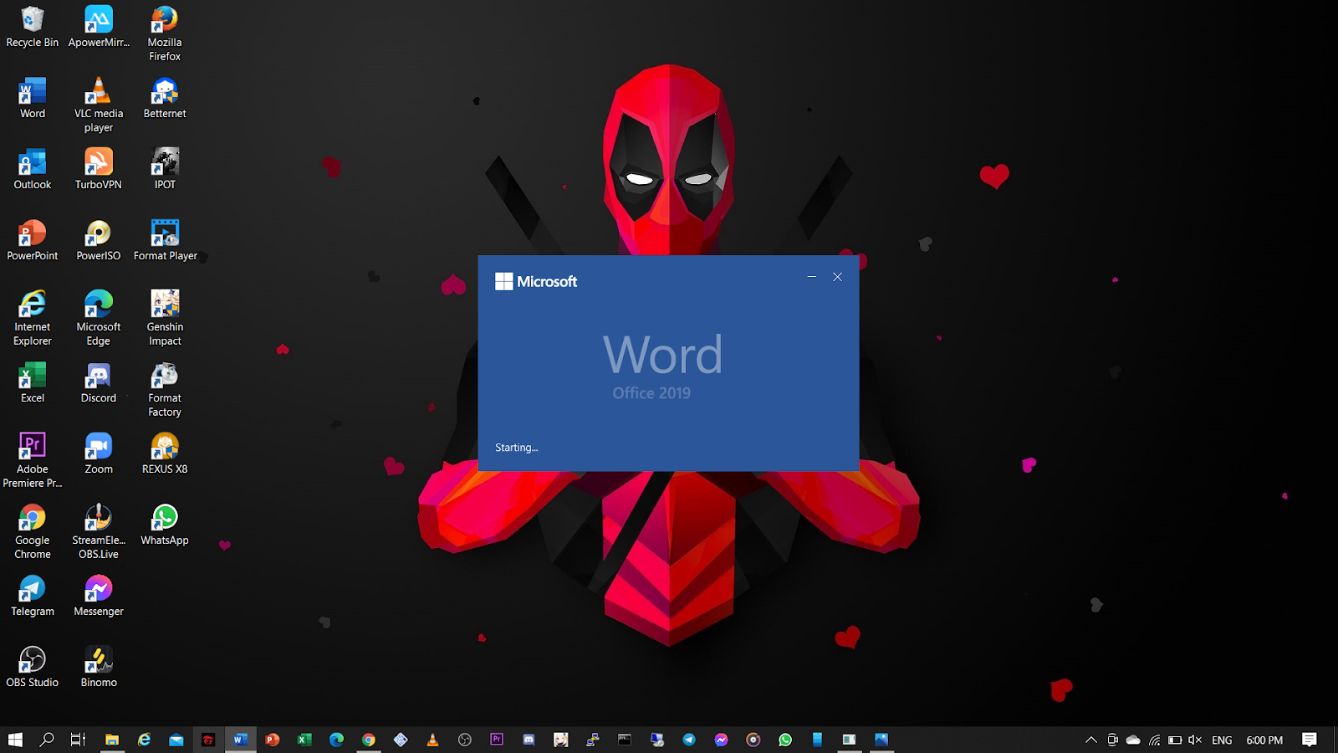The image size is (1338, 753).
Task: Select the Format Player desktop icon
Action: tap(165, 240)
